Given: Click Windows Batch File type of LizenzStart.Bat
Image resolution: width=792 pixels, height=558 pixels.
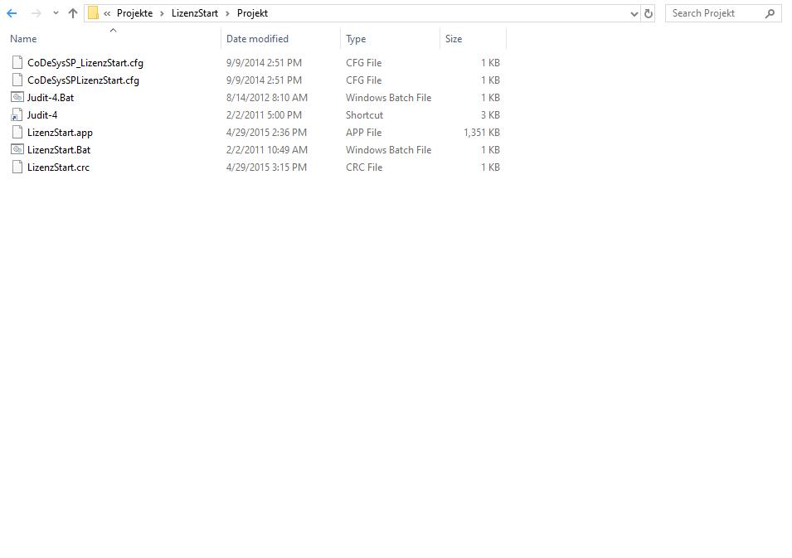Looking at the screenshot, I should [388, 150].
